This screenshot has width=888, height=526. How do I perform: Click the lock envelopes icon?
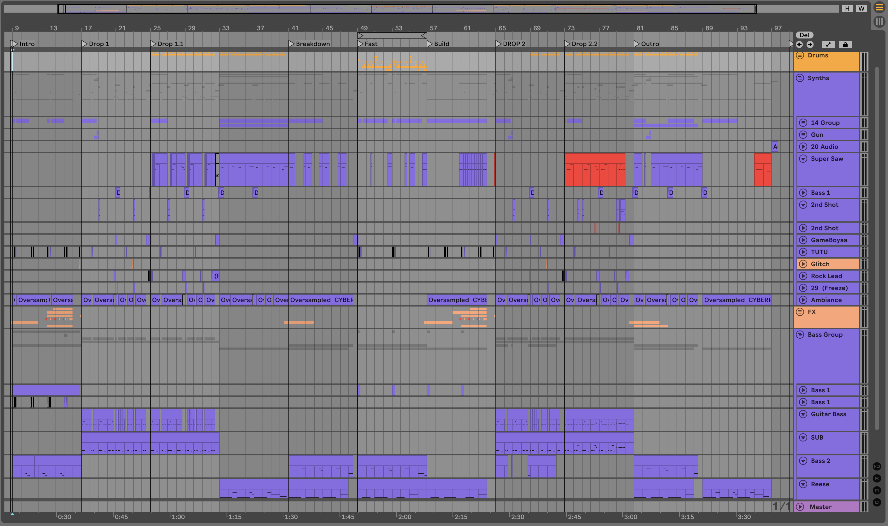click(x=845, y=44)
